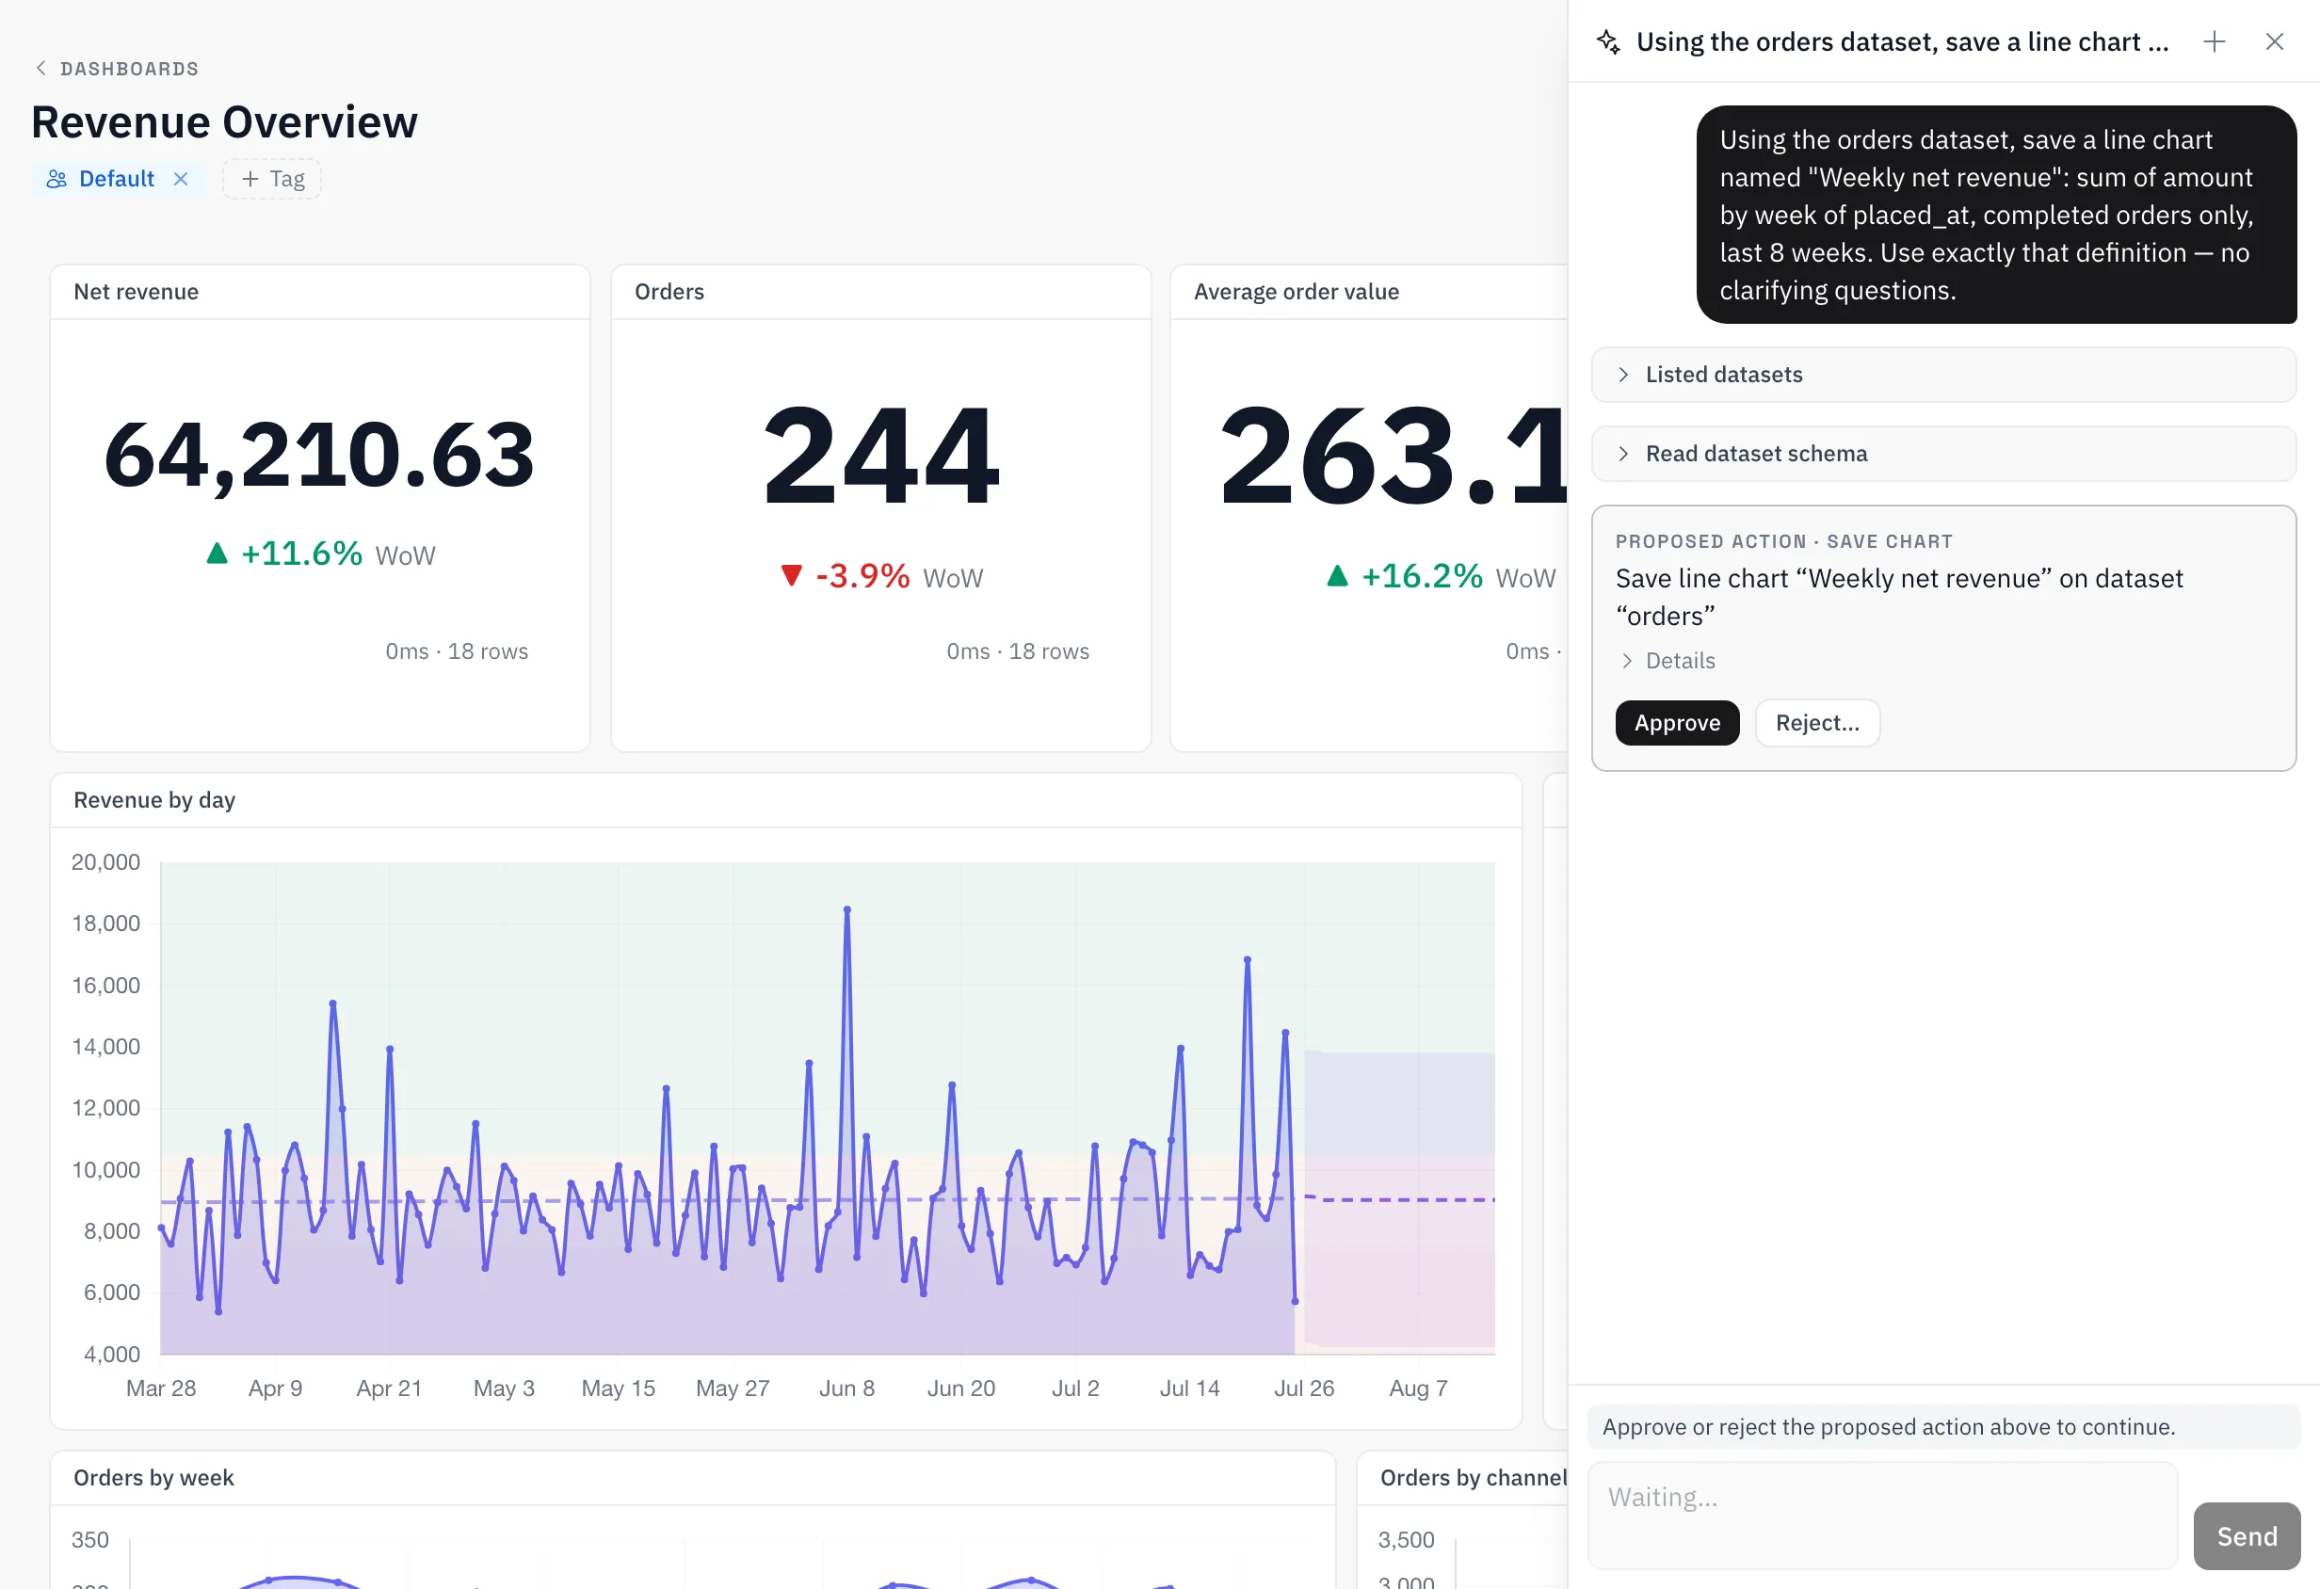Click the Orders '0ms · 18 rows' status

coord(1017,650)
